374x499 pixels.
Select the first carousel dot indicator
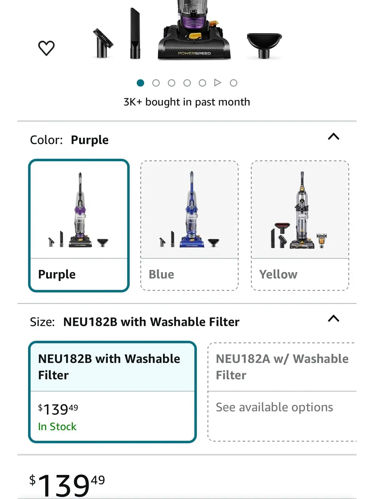[x=141, y=83]
